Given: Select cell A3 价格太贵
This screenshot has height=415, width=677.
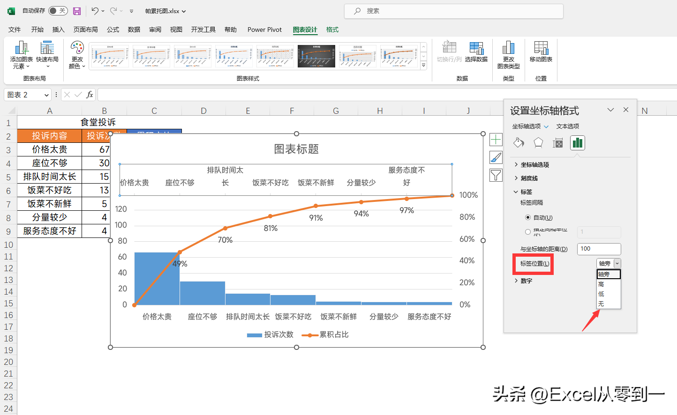Looking at the screenshot, I should tap(49, 149).
